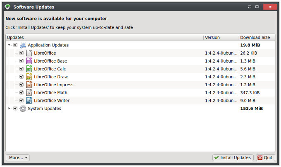This screenshot has height=167, width=281.
Task: Open the More... dropdown menu
Action: click(x=18, y=157)
